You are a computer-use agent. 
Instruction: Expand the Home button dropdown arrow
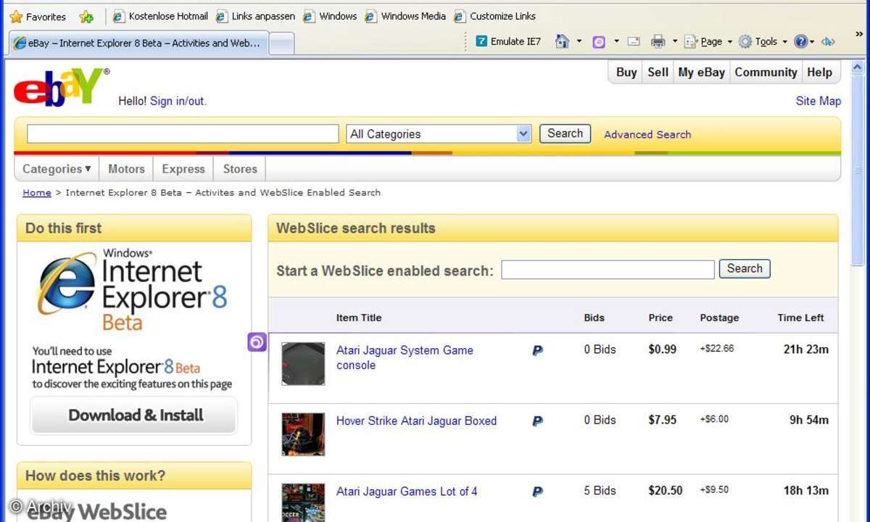pyautogui.click(x=579, y=41)
